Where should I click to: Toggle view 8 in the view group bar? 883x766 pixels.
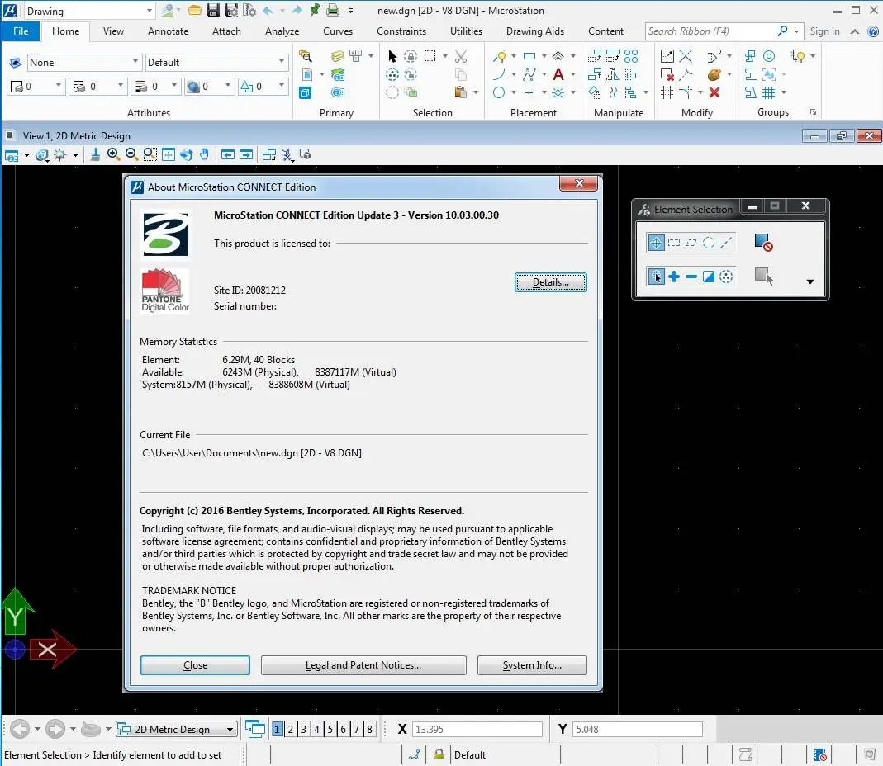[369, 729]
